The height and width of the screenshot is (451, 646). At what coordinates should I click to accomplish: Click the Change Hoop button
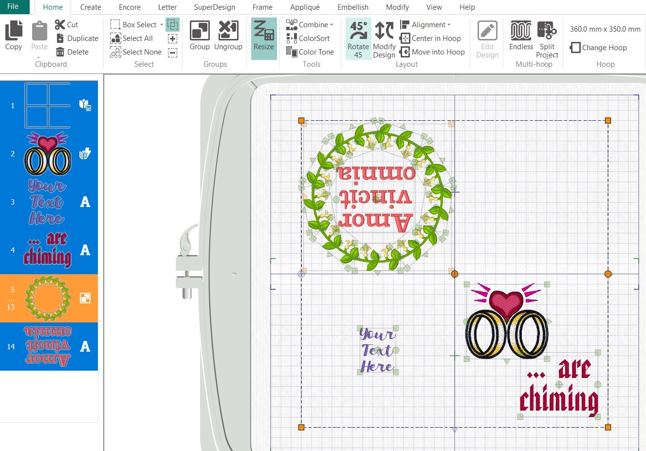coord(598,47)
